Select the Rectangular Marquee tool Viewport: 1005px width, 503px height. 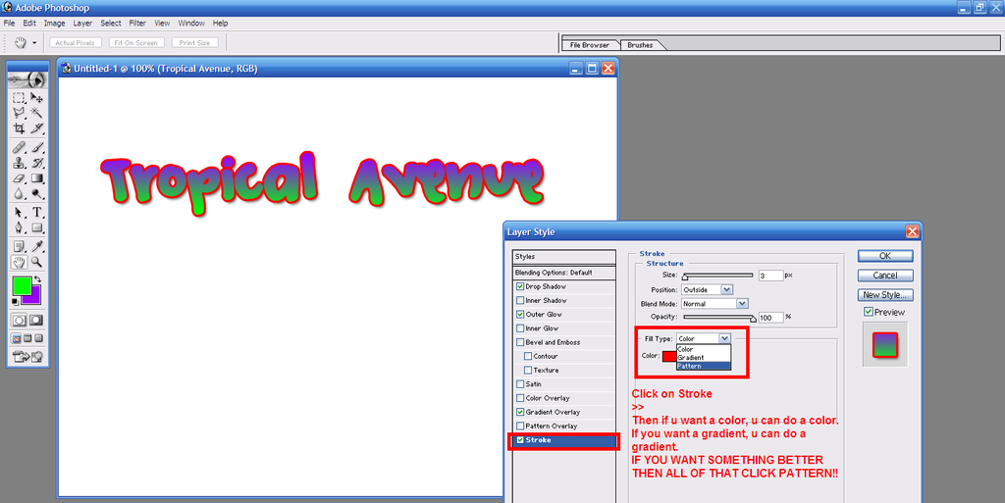pyautogui.click(x=20, y=98)
